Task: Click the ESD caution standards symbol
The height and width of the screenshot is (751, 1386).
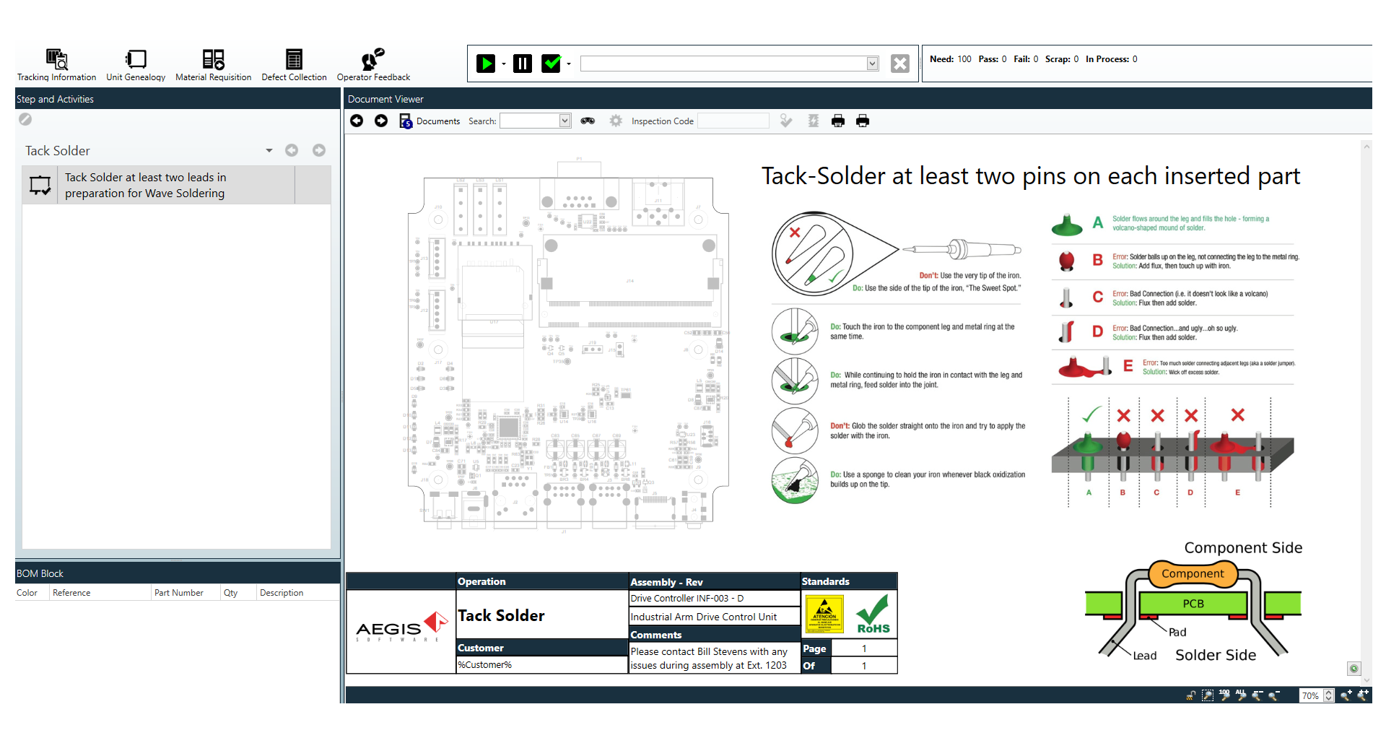Action: 824,614
